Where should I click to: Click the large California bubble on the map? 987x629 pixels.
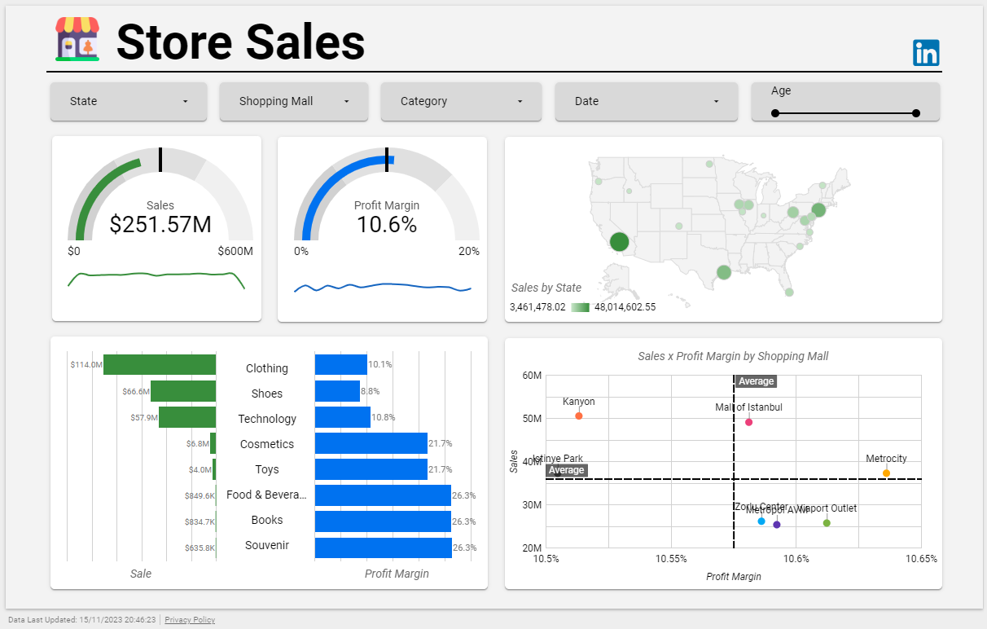tap(618, 242)
